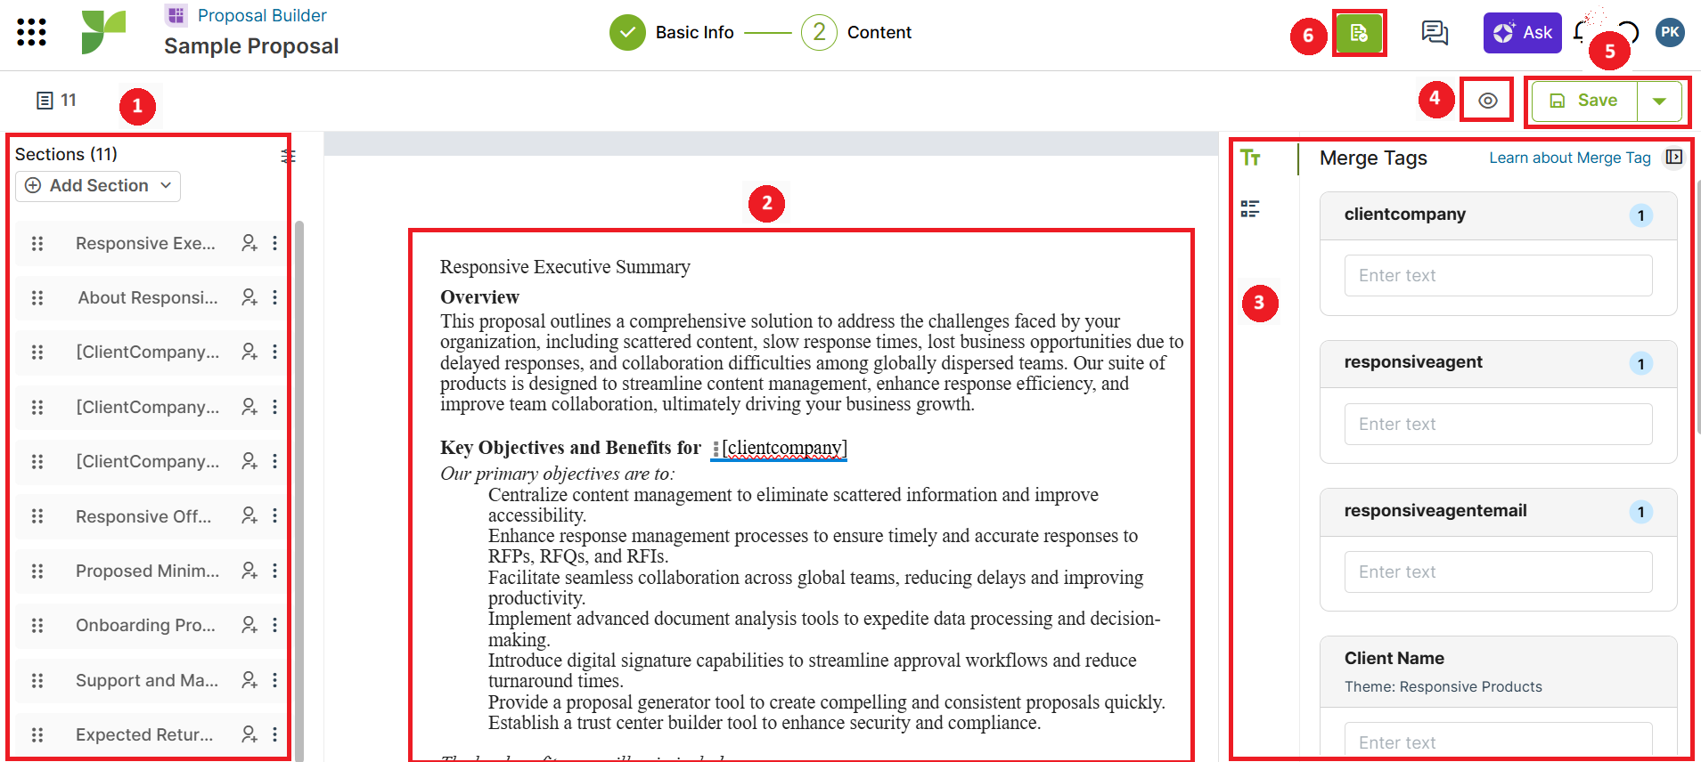Open the app launcher grid icon

click(x=31, y=32)
